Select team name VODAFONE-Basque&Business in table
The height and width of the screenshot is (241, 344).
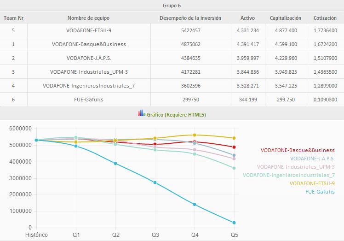coord(89,44)
